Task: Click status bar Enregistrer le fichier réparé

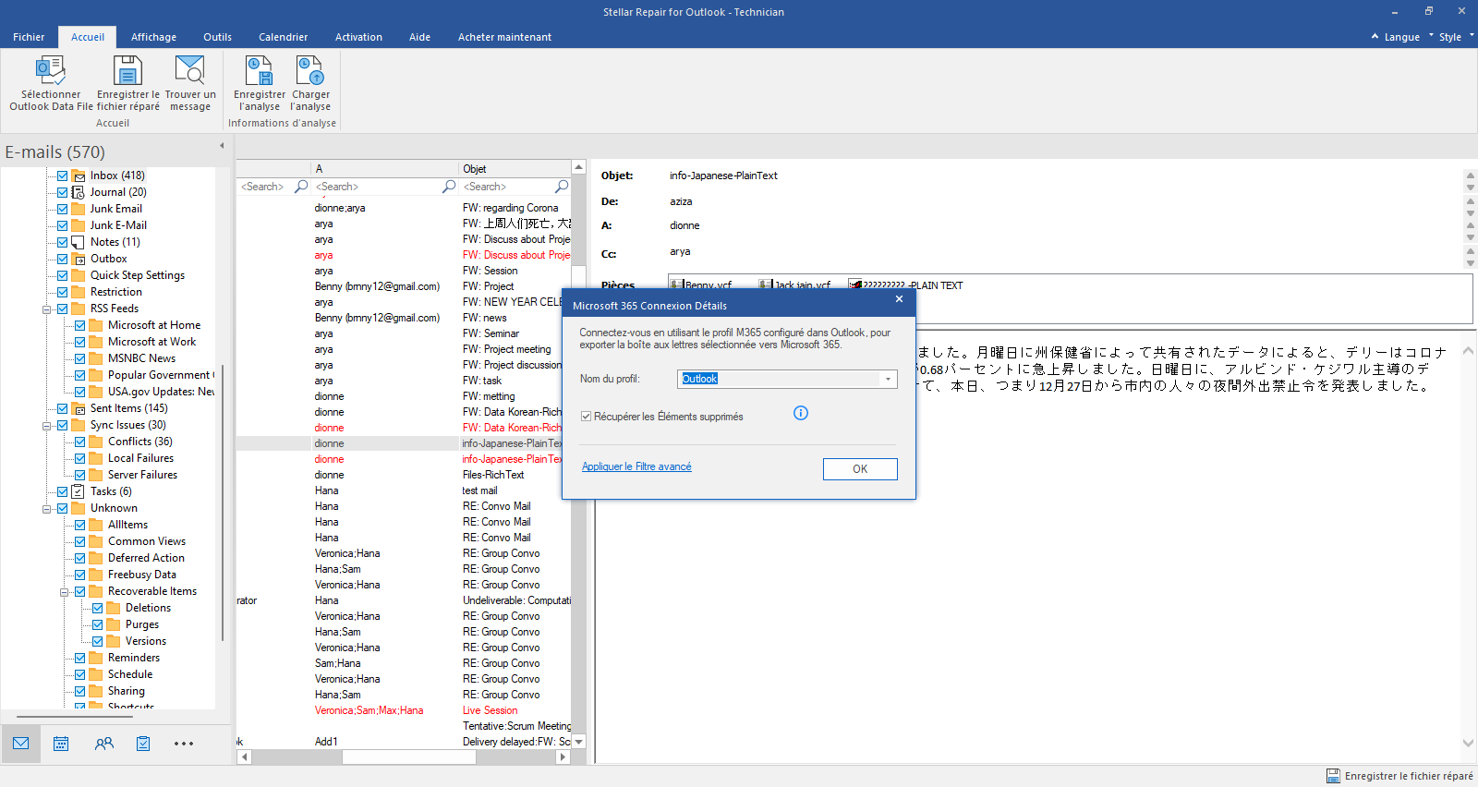Action: [1399, 776]
